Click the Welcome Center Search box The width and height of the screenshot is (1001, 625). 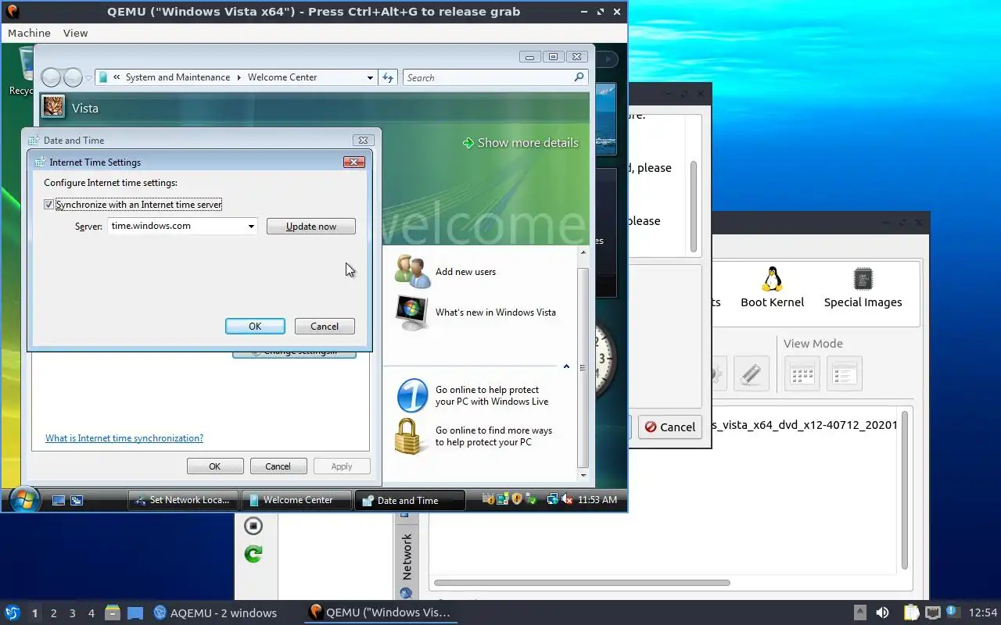[489, 77]
